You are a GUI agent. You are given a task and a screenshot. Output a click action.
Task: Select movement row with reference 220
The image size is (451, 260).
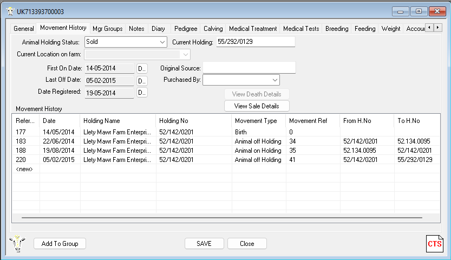click(226, 160)
